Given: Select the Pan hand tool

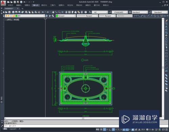Looking at the screenshot, I should (x=53, y=12).
